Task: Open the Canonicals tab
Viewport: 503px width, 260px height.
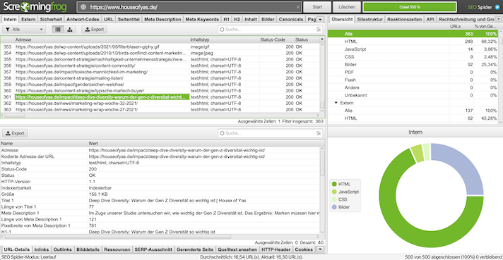Action: click(x=290, y=19)
